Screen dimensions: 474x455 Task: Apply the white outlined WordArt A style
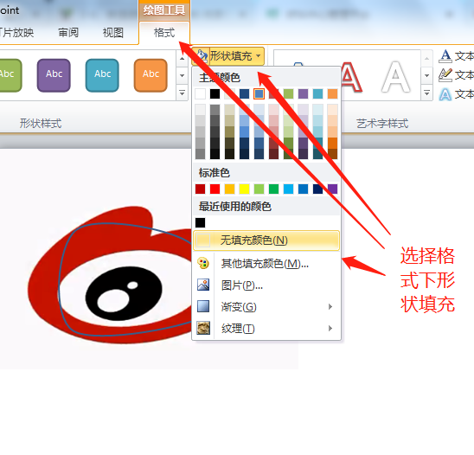click(396, 76)
